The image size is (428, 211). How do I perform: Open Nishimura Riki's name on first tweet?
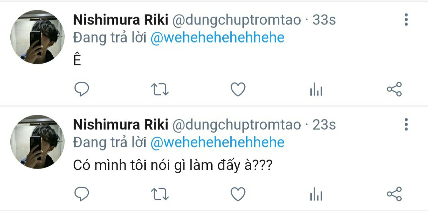pyautogui.click(x=120, y=20)
